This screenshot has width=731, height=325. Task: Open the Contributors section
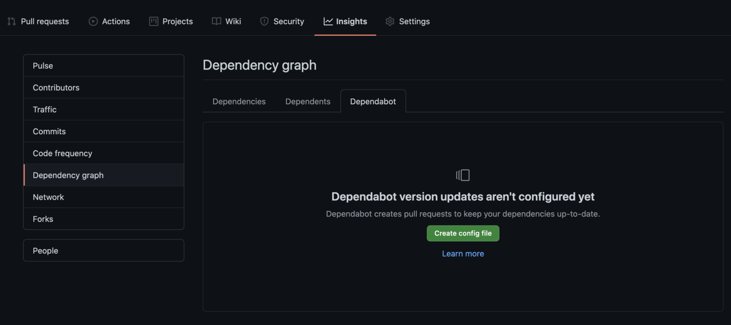tap(56, 87)
